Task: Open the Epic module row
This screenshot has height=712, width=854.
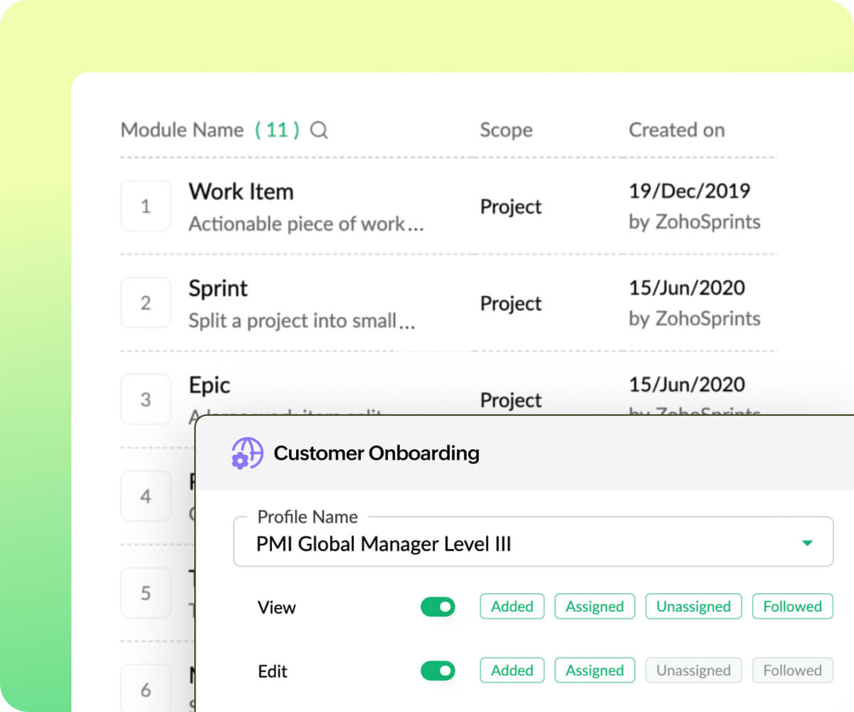Action: (209, 385)
